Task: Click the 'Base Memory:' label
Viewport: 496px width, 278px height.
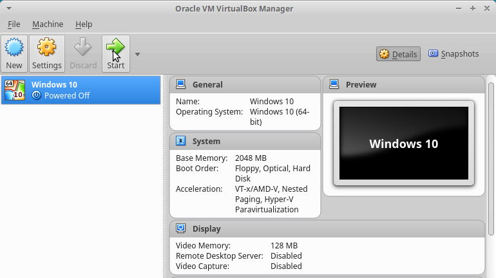Action: (202, 158)
